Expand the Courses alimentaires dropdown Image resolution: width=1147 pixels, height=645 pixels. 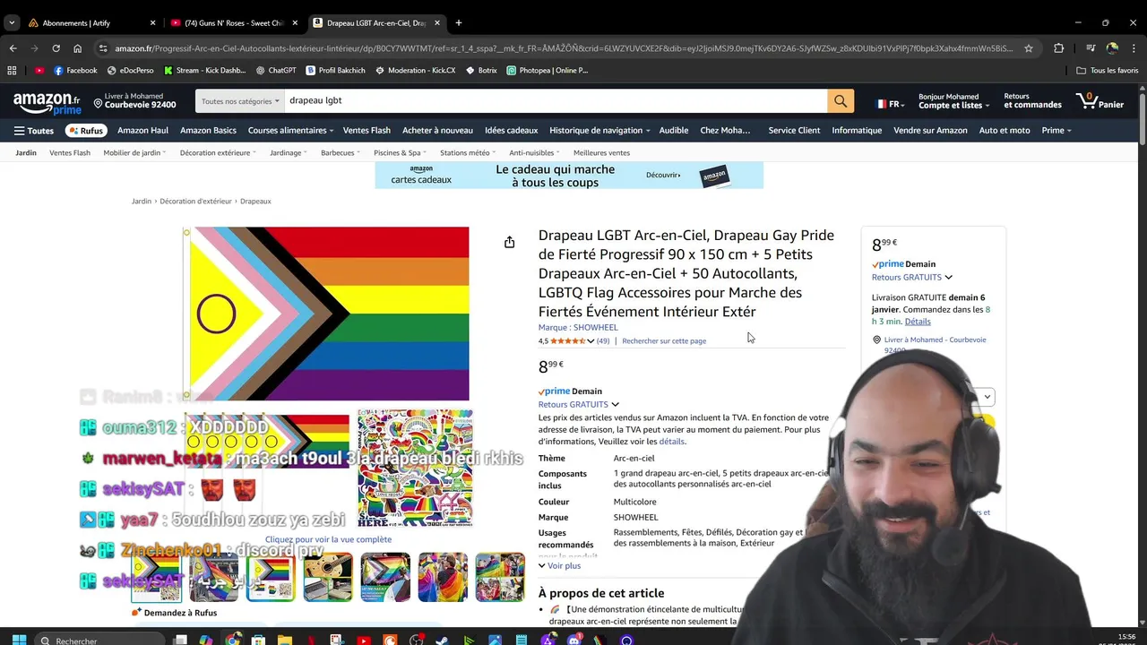290,131
